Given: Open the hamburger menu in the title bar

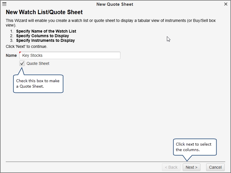Looking at the screenshot, I should tap(4, 4).
